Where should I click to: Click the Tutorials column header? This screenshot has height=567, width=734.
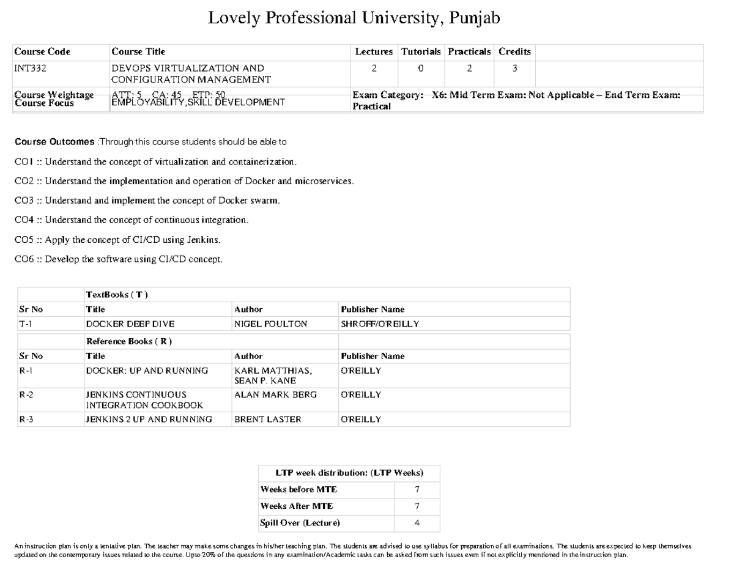point(420,52)
